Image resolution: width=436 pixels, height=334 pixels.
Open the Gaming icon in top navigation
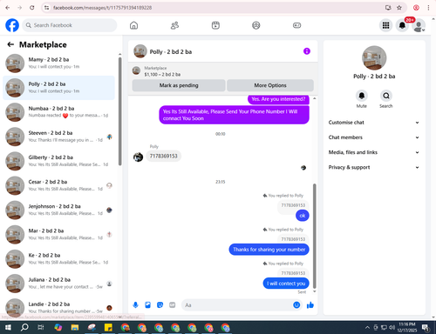pos(296,25)
